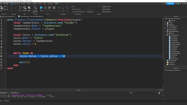Click Collapse All Folds action
Viewport: 187px width, 105px height.
[106, 12]
